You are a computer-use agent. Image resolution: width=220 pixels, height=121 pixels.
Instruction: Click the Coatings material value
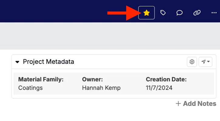[x=30, y=88]
